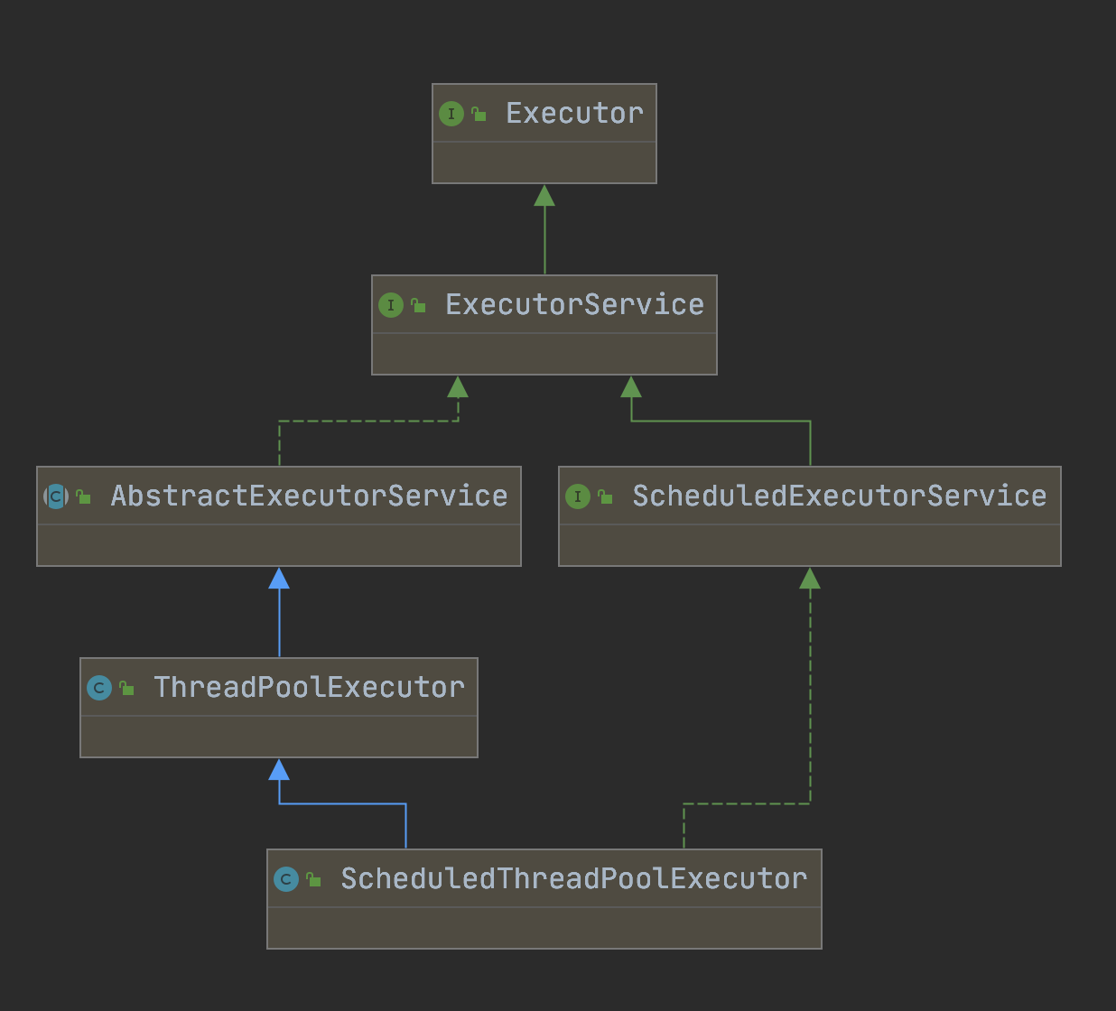Viewport: 1116px width, 1011px height.
Task: Click the empty members compartment of Executor
Action: click(544, 162)
